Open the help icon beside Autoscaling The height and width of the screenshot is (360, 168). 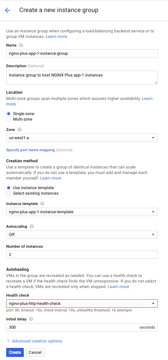[32, 226]
